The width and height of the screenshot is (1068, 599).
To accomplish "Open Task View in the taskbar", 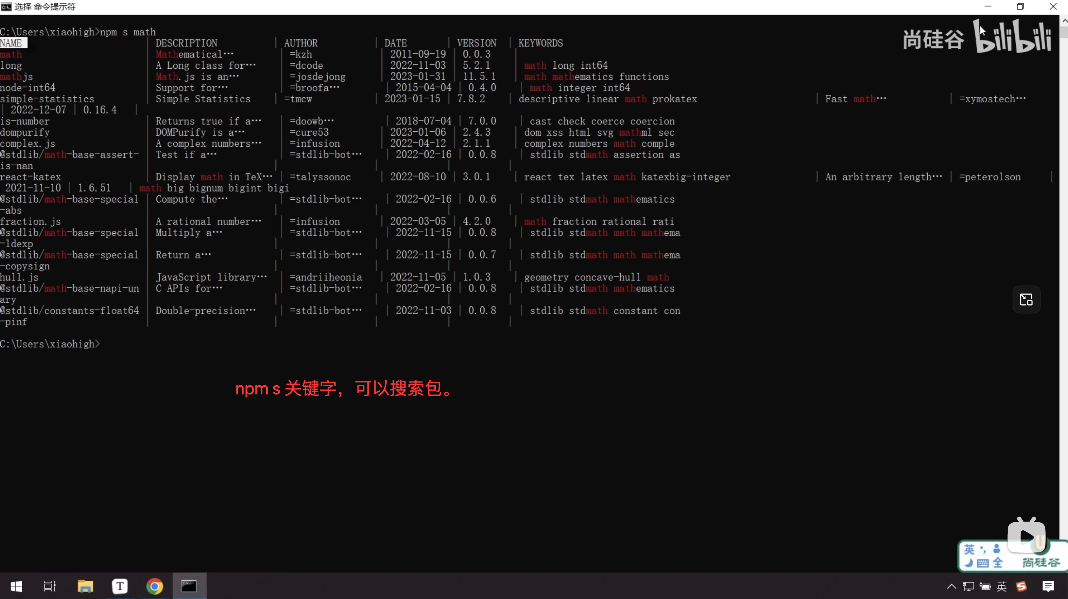I will pos(50,586).
